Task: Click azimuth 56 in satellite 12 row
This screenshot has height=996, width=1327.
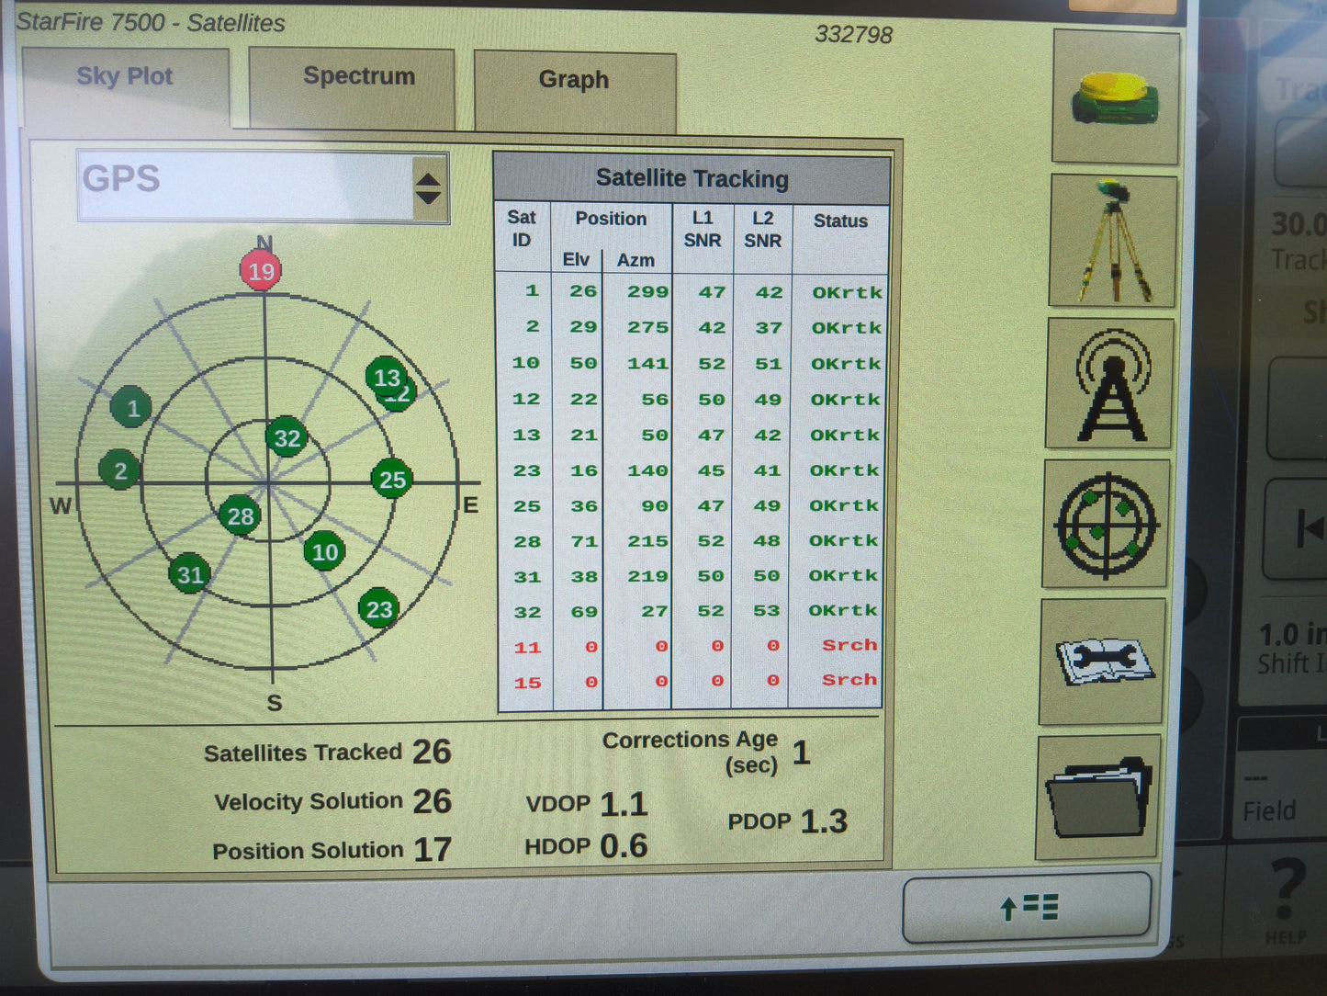Action: coord(655,400)
